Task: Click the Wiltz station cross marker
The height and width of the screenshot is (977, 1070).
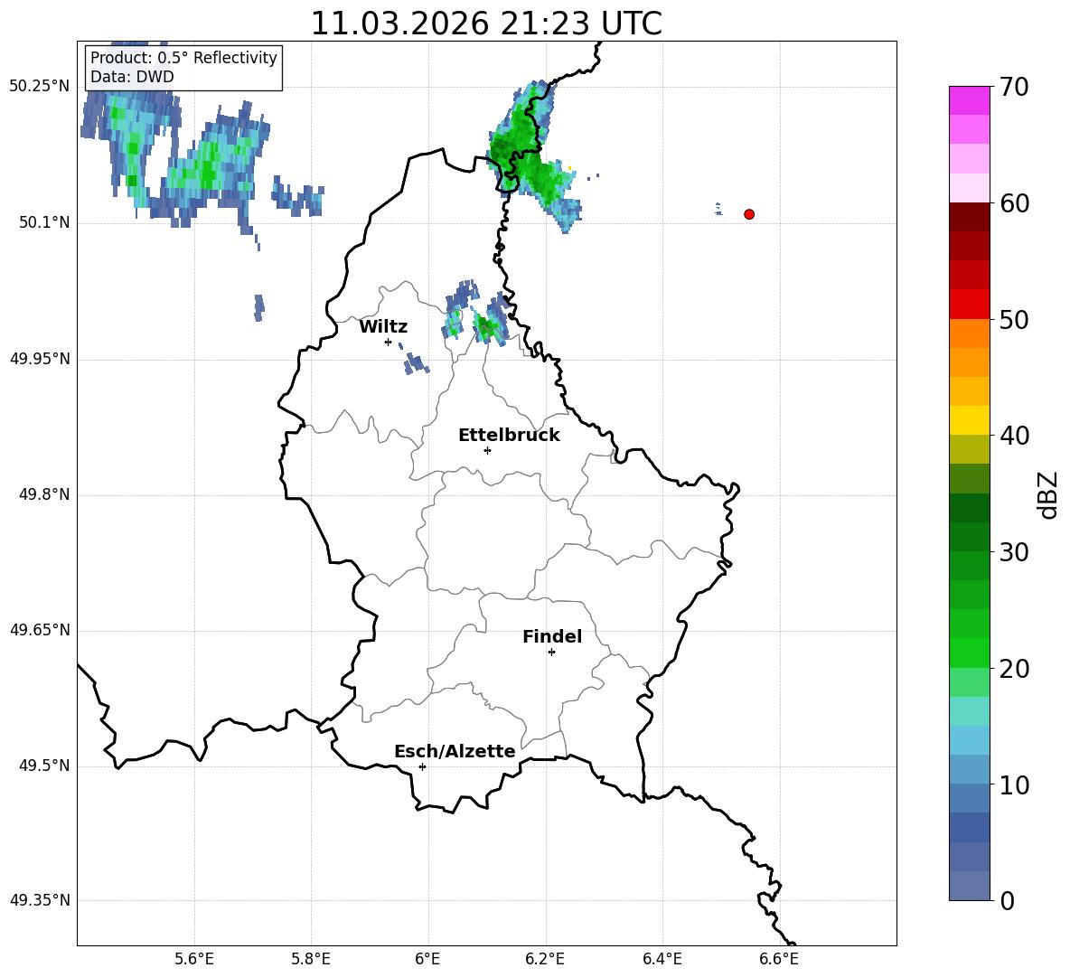Action: (x=388, y=342)
